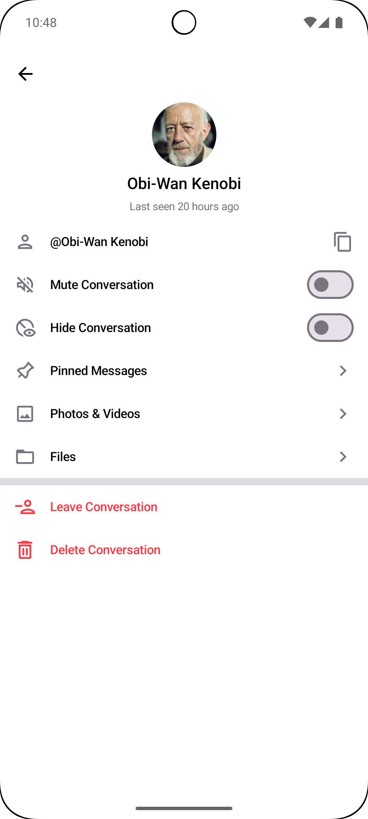Copy the @Obi-Wan Kenobi username
The width and height of the screenshot is (368, 819).
pyautogui.click(x=342, y=242)
